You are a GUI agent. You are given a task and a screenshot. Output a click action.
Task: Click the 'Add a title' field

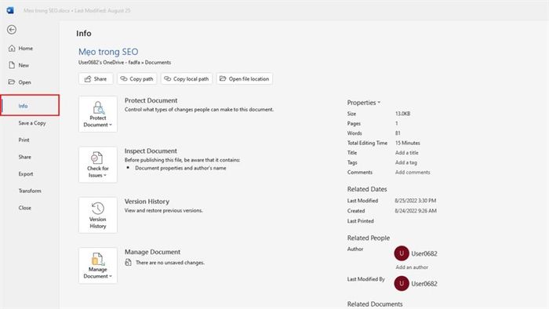(x=406, y=153)
